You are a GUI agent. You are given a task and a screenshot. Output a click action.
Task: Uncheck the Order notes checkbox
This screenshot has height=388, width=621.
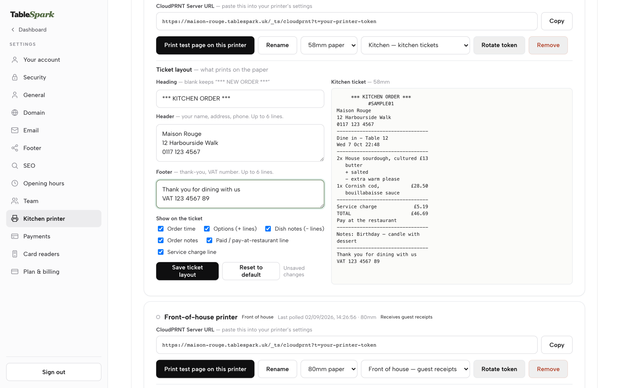(x=160, y=241)
